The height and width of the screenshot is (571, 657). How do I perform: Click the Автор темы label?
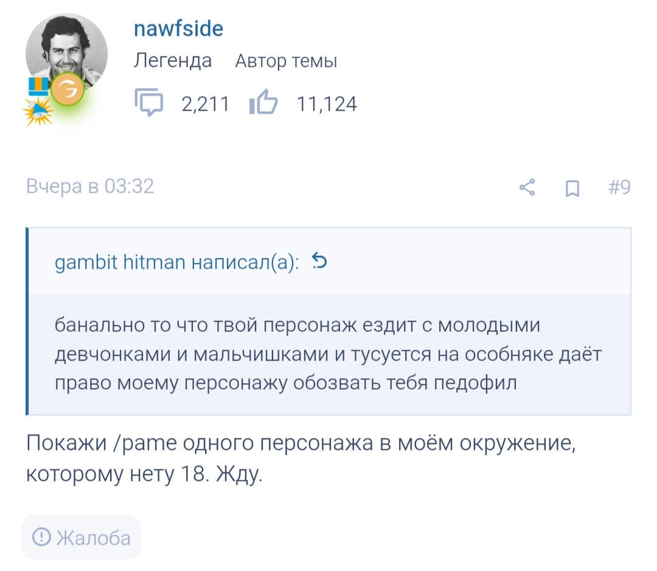tap(286, 61)
